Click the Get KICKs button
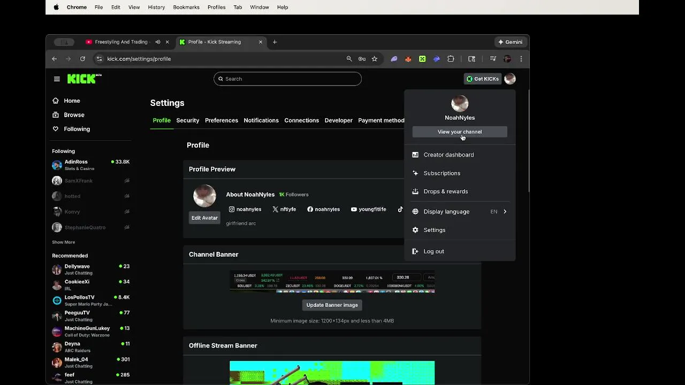The height and width of the screenshot is (385, 685). pos(483,79)
